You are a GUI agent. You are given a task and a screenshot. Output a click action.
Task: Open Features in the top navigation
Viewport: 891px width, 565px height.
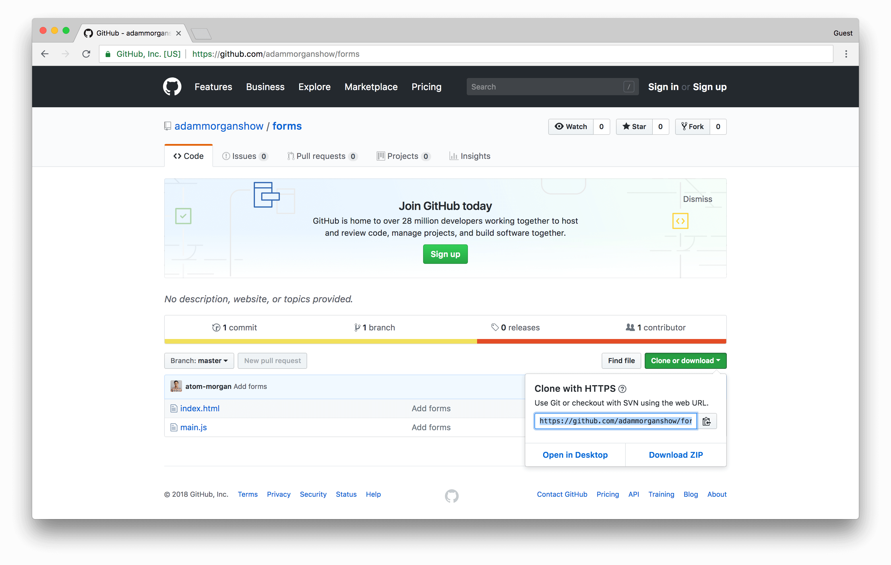coord(213,87)
